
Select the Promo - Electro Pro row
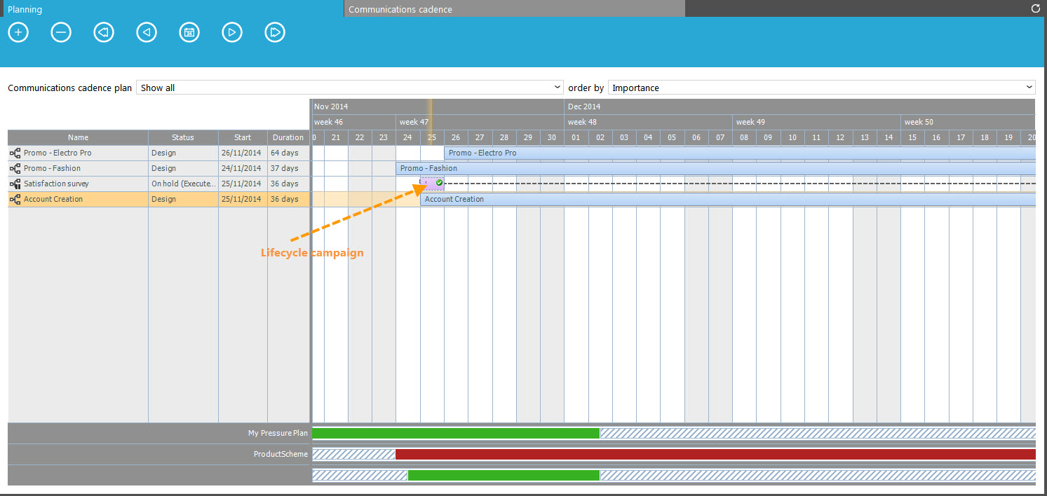[58, 153]
